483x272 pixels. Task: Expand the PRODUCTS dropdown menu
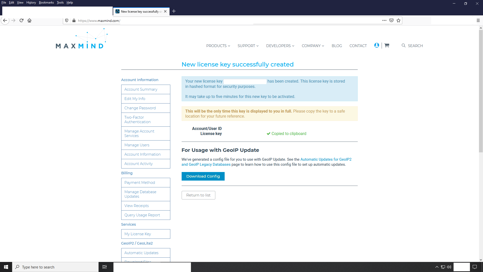click(x=218, y=46)
